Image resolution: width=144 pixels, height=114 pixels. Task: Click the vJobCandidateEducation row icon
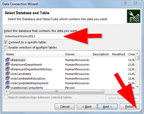point(7,78)
